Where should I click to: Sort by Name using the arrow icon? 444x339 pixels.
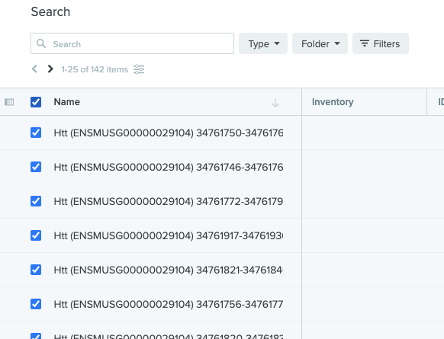[275, 103]
